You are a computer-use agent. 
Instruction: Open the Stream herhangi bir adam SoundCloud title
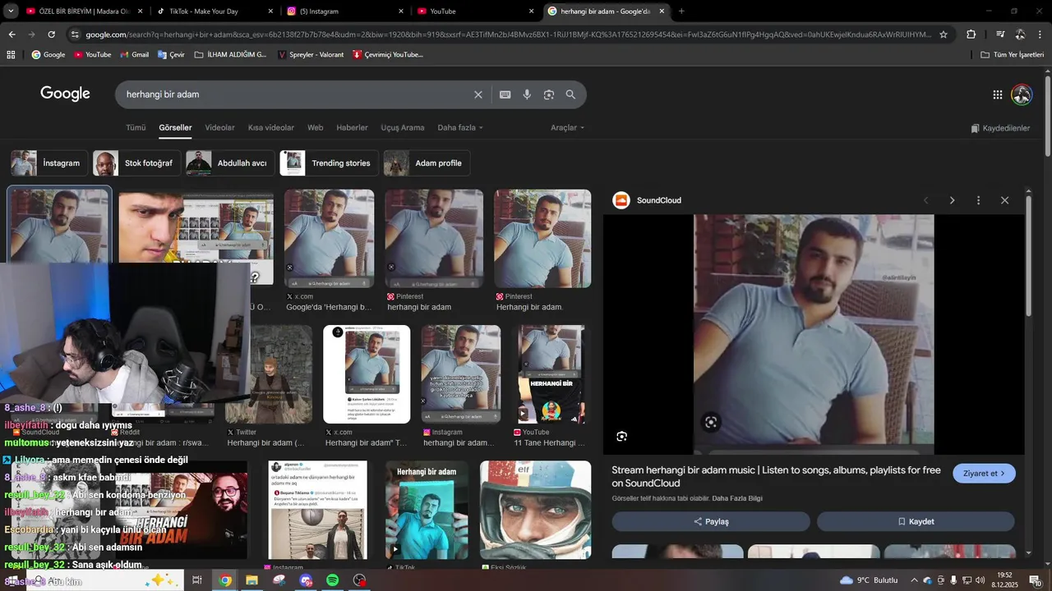(776, 476)
